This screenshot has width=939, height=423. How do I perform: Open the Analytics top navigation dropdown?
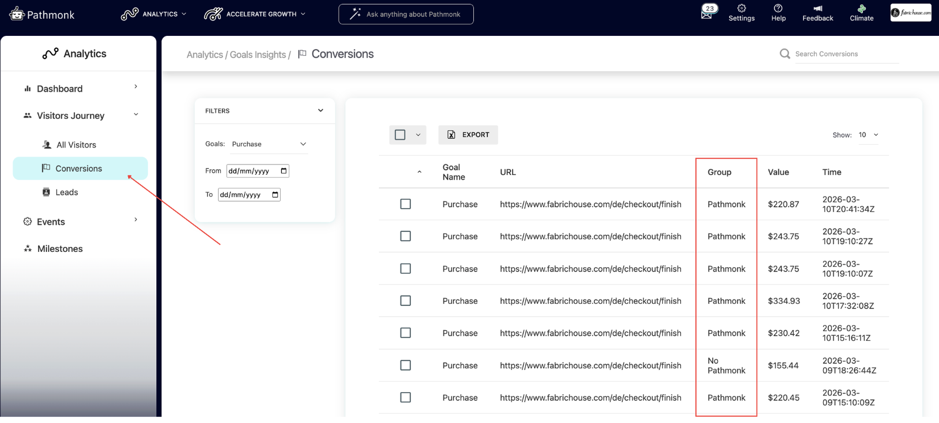tap(154, 14)
